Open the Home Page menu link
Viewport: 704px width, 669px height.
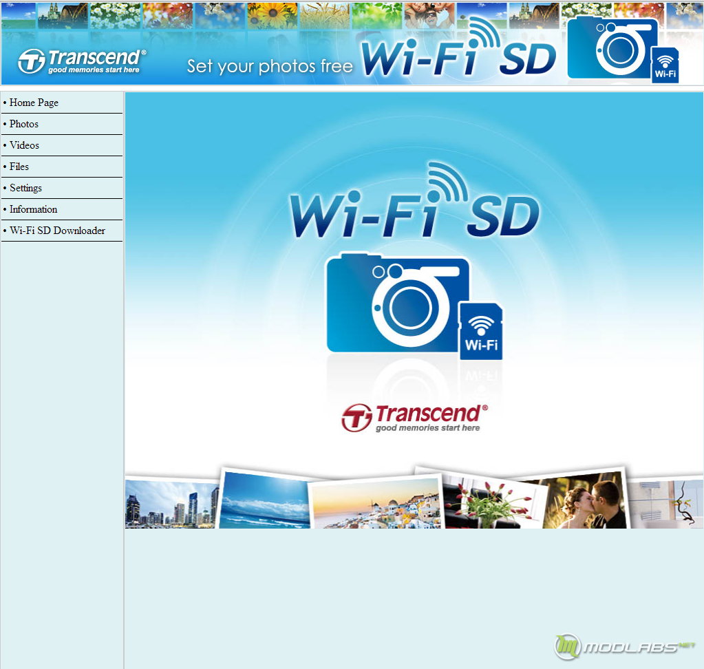pos(34,103)
